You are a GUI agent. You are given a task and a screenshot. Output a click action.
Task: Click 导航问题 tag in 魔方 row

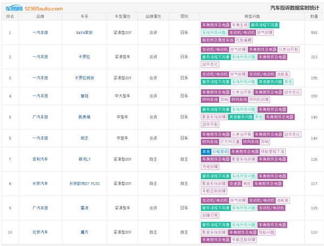tap(267, 232)
